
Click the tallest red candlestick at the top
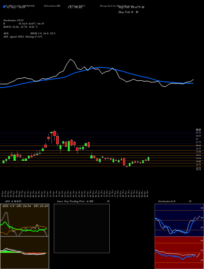[x=55, y=133]
